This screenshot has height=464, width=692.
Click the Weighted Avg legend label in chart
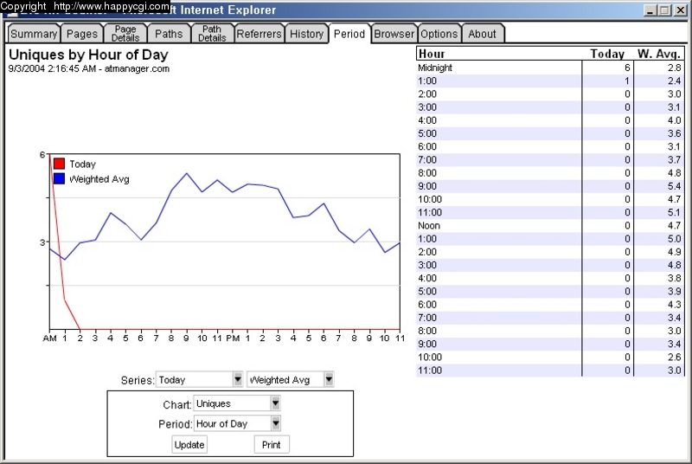coord(99,179)
